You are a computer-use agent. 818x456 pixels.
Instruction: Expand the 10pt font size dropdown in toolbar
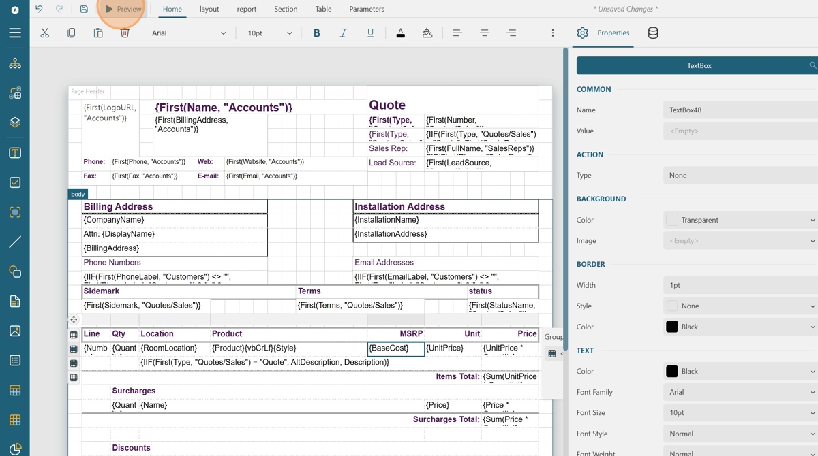click(x=269, y=33)
